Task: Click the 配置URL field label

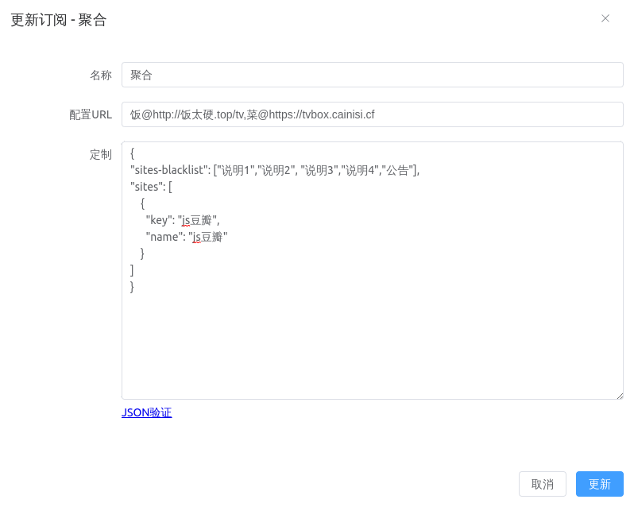Action: pyautogui.click(x=91, y=114)
